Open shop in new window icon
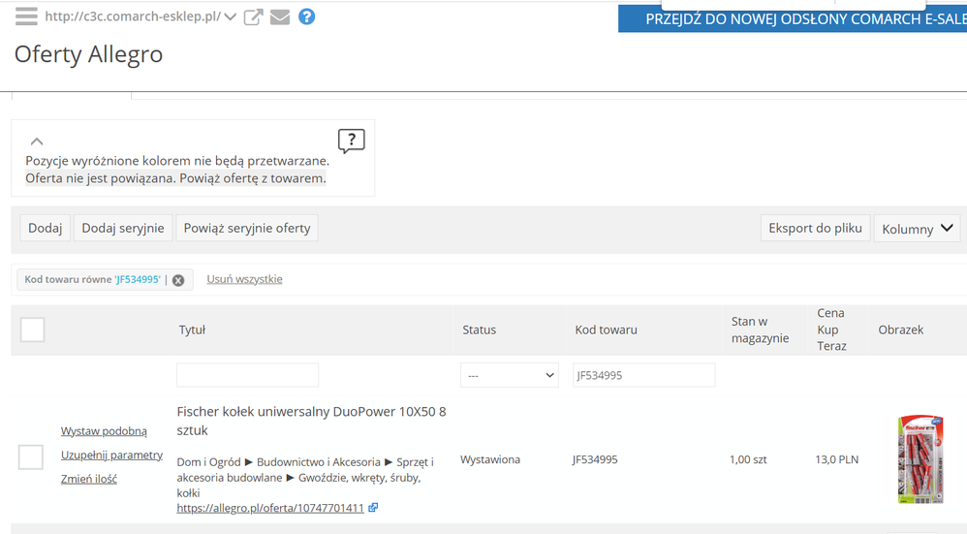The image size is (967, 534). click(253, 16)
